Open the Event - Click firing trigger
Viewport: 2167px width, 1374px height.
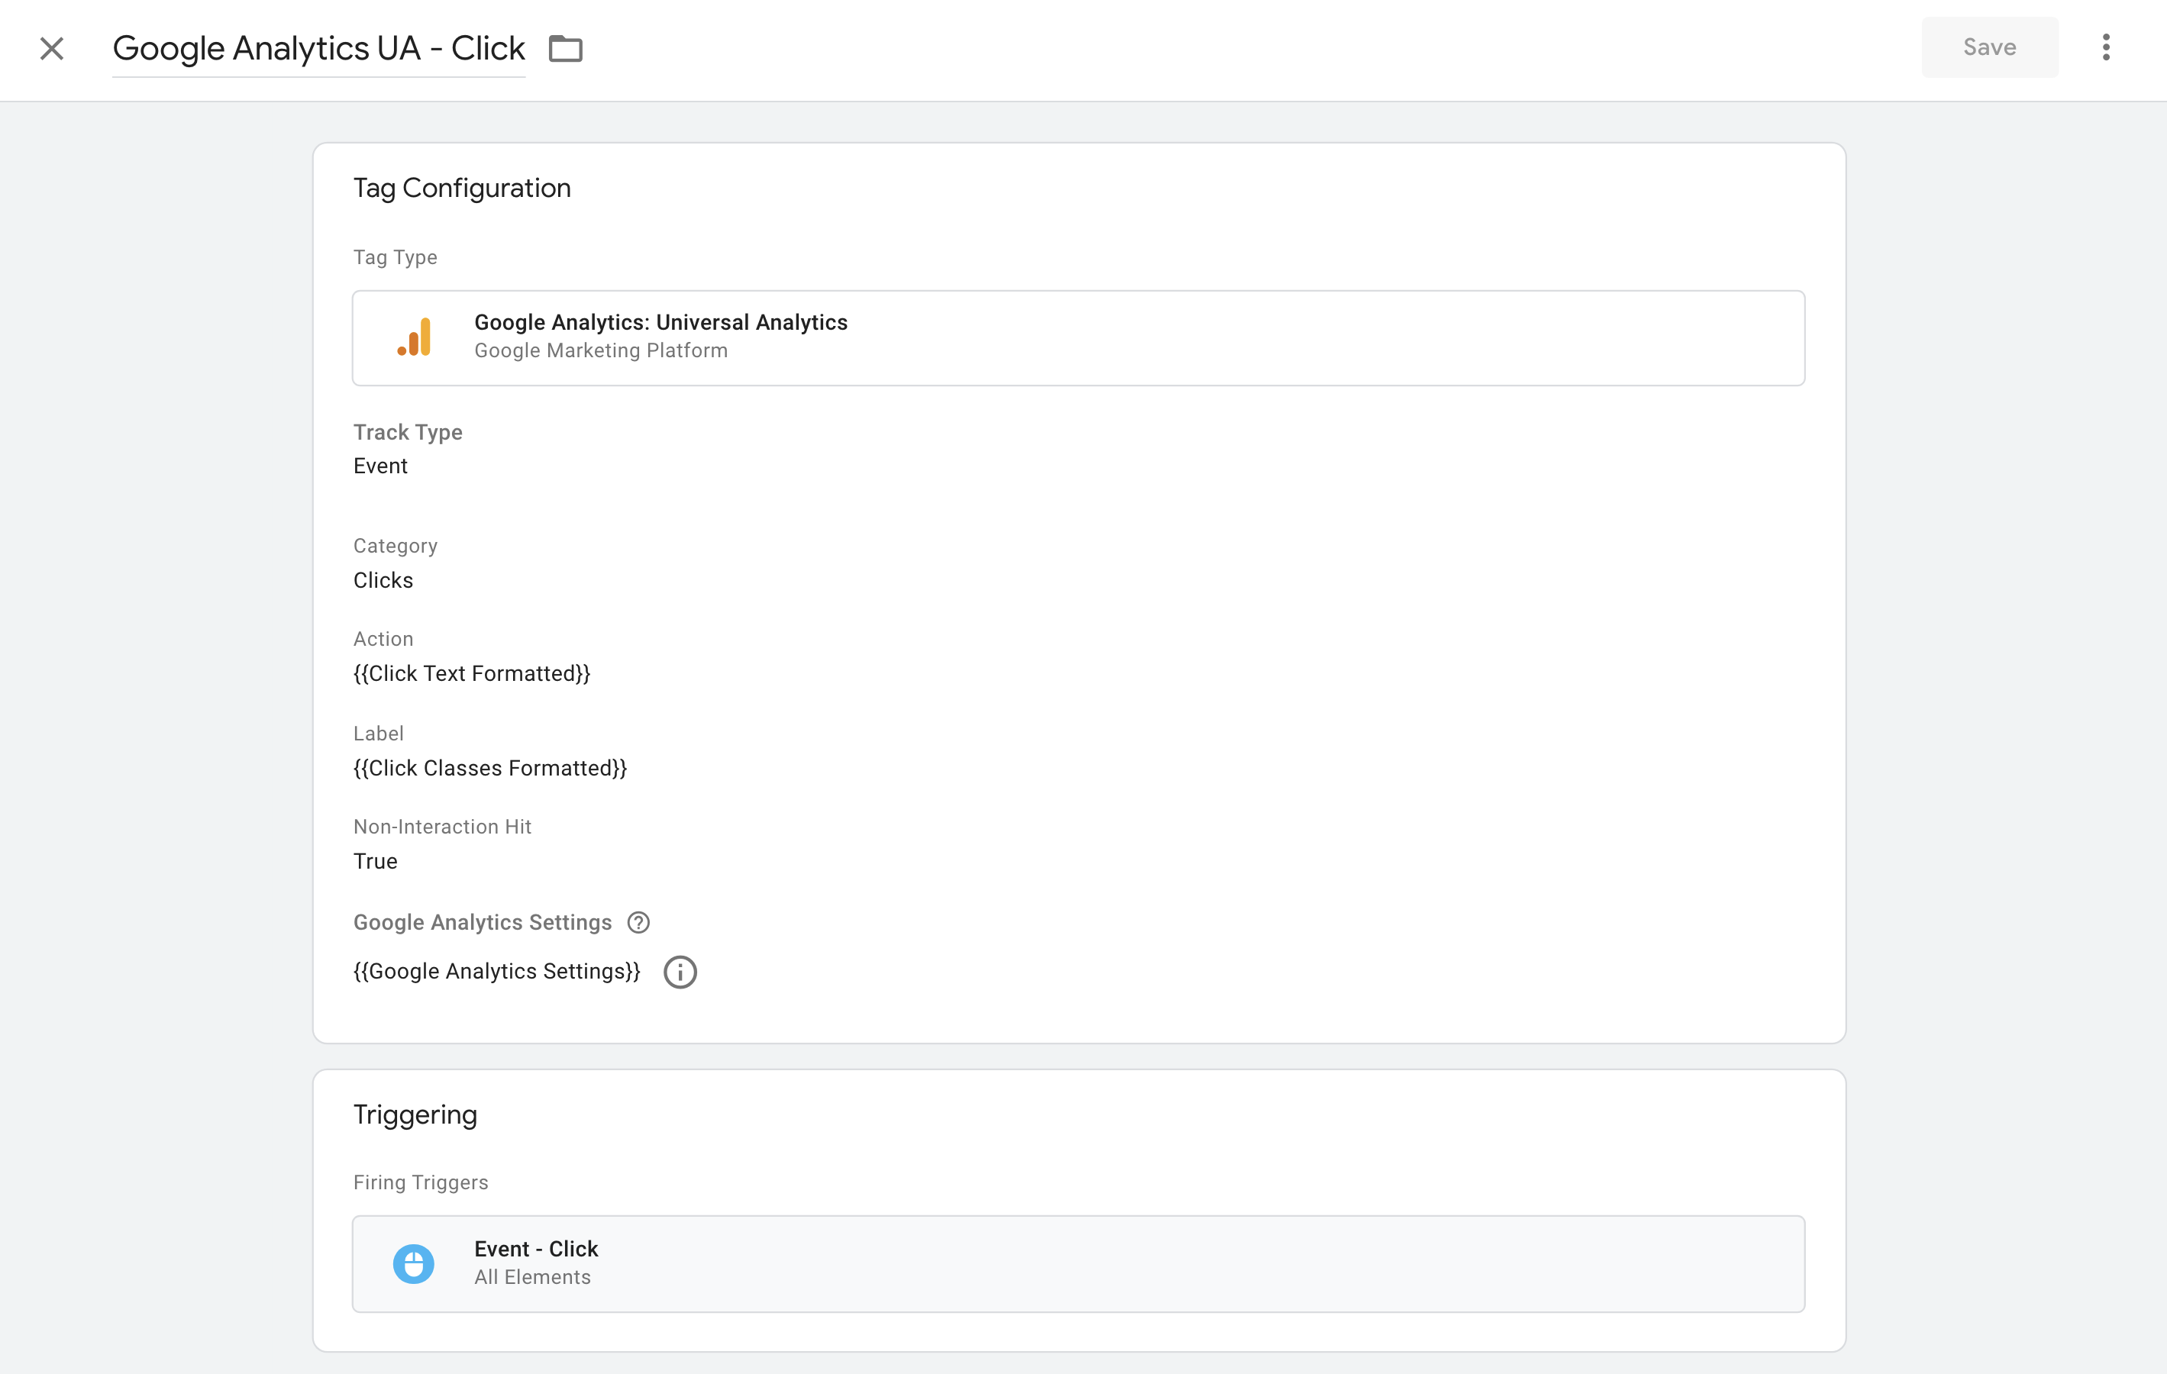(1078, 1263)
